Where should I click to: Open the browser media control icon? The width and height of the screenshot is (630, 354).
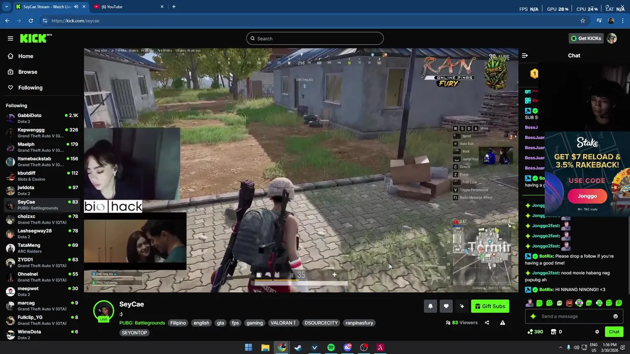tap(599, 21)
